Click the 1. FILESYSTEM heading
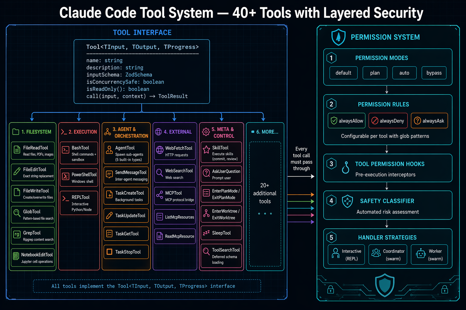The image size is (466, 310). (x=36, y=132)
